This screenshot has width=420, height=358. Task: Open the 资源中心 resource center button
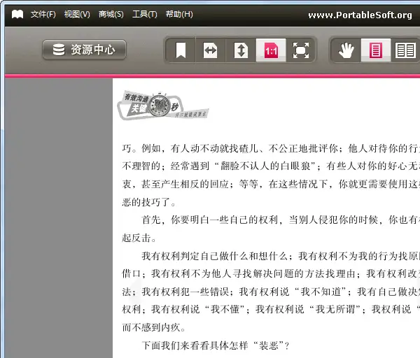coord(84,50)
